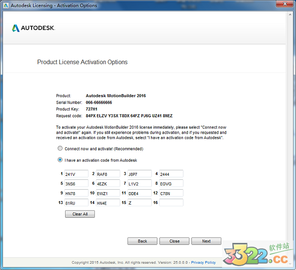Click activation code field 3 containing J8P7

point(140,173)
